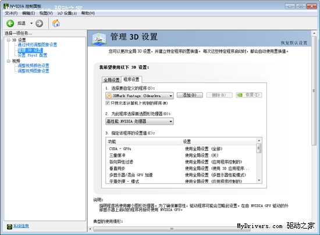Open the 视图(V) menu
This screenshot has width=320, height=235.
pos(46,13)
